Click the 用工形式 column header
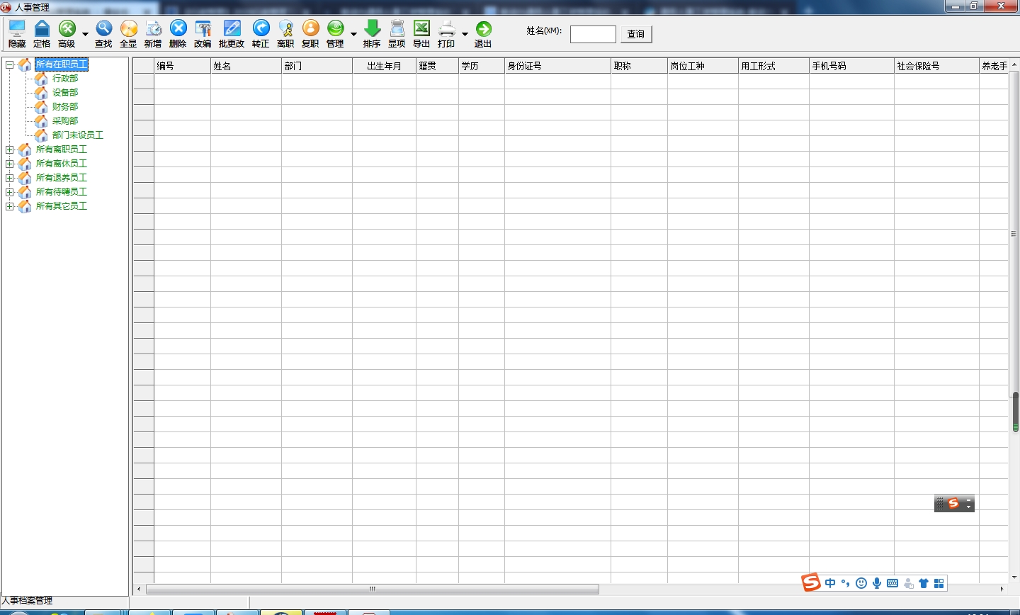Image resolution: width=1020 pixels, height=615 pixels. click(774, 66)
